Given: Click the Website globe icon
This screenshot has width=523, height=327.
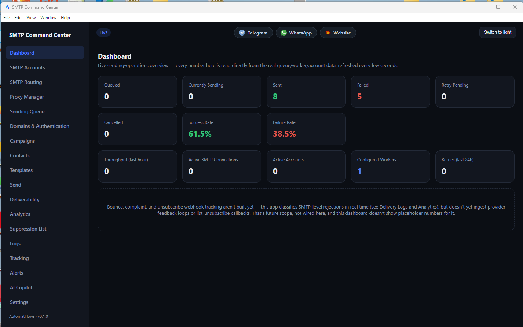Looking at the screenshot, I should tap(328, 33).
